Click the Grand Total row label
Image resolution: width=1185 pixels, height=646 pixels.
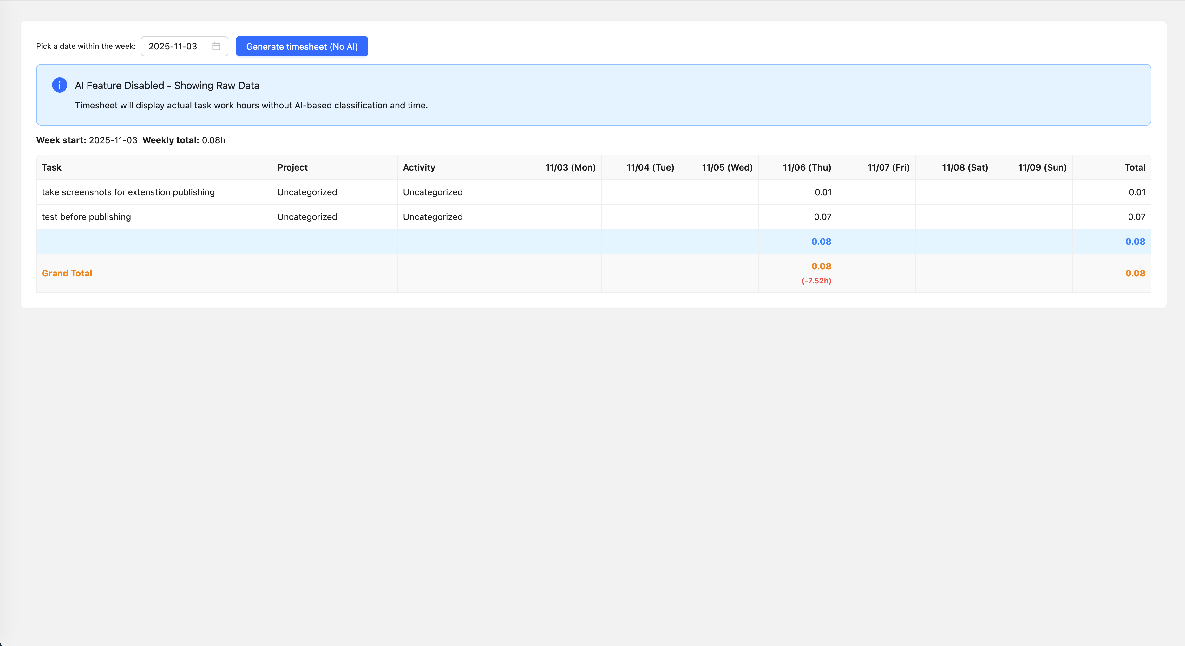[67, 273]
